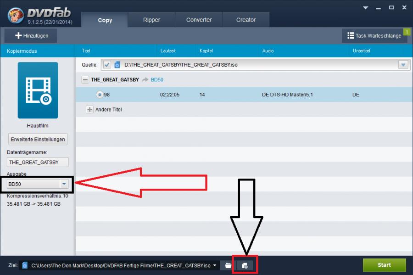Collapse the THE_GREAT_GATSBY title group
The image size is (413, 275).
tap(85, 79)
